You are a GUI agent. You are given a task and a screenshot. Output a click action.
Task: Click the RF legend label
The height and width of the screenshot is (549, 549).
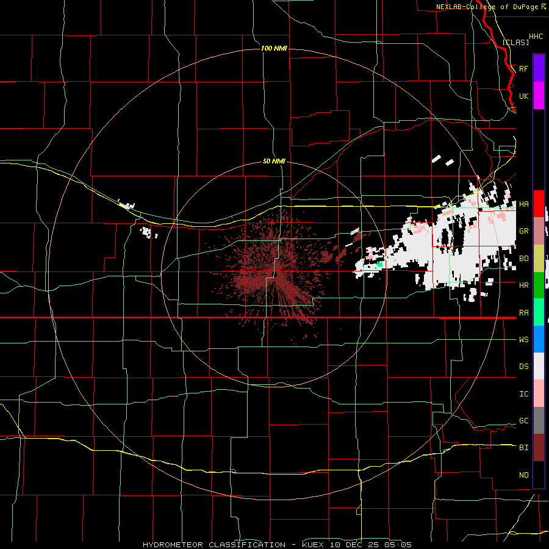click(x=523, y=68)
